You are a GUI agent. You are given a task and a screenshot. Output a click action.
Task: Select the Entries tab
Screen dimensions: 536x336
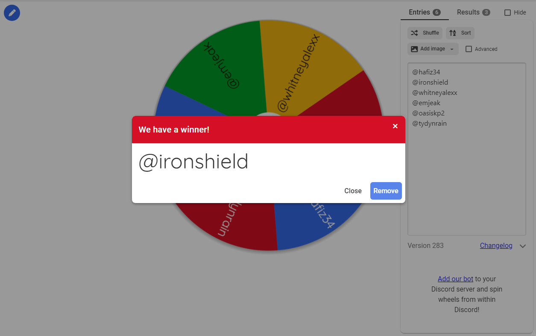click(x=419, y=12)
